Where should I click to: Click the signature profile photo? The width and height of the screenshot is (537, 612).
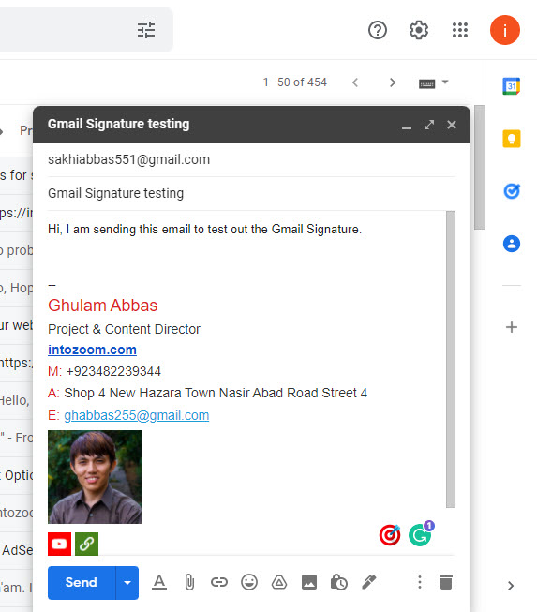pyautogui.click(x=95, y=477)
